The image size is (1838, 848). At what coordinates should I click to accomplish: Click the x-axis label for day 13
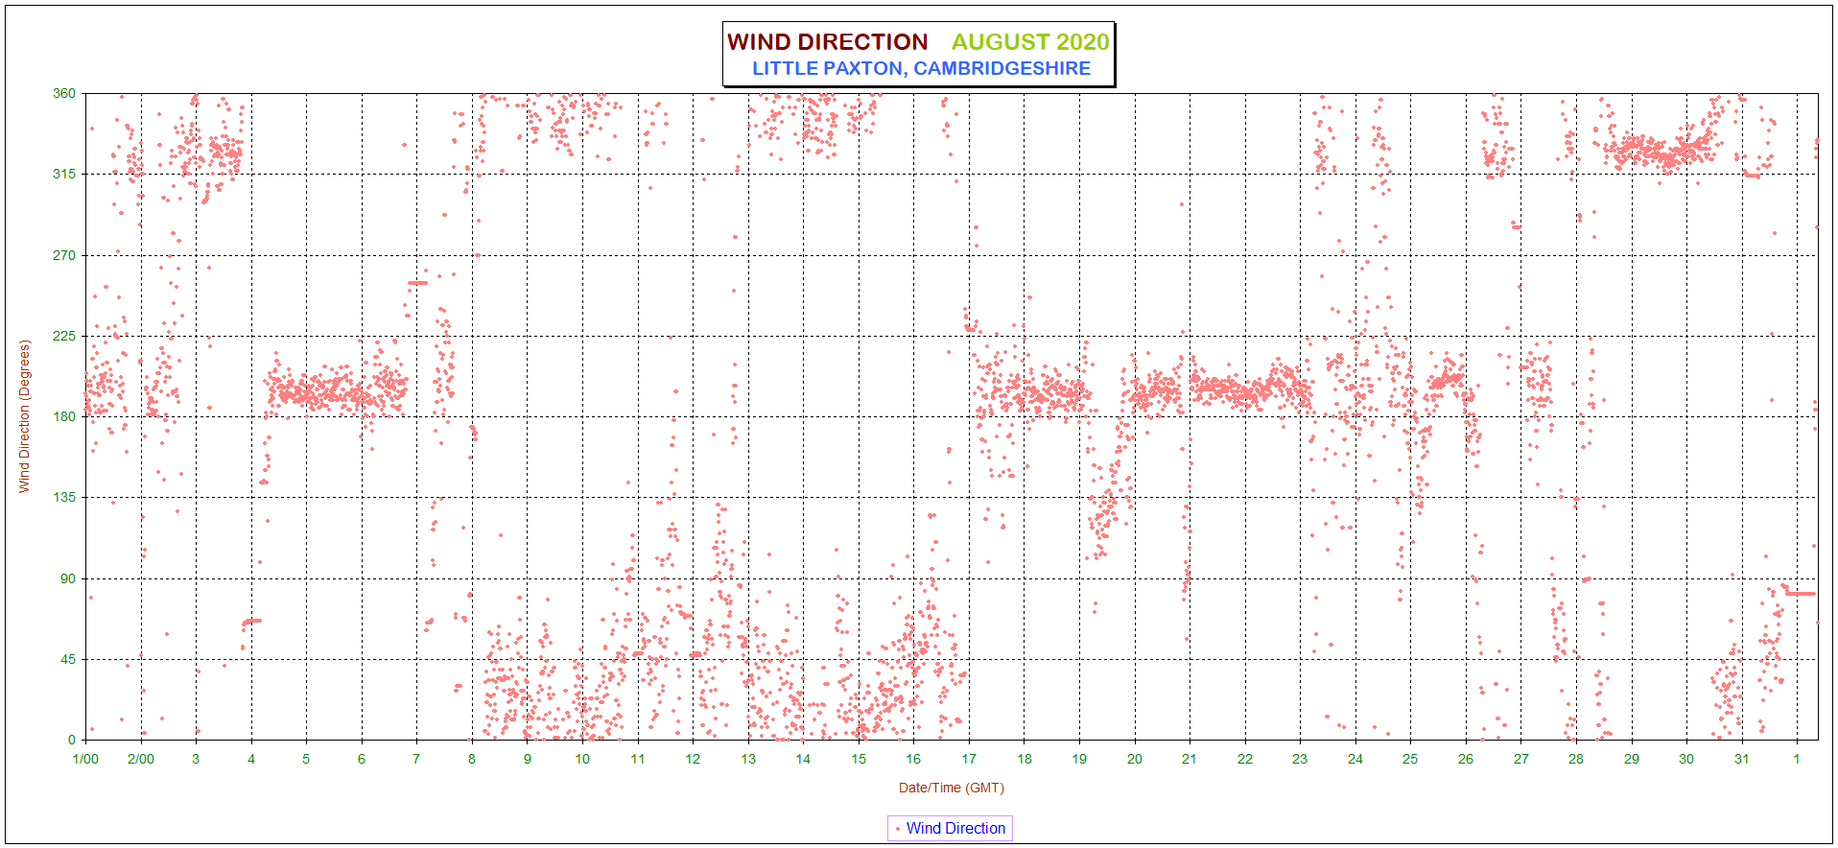pos(748,759)
